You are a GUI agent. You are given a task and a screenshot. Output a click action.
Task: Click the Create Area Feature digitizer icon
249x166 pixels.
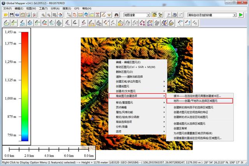[7, 23]
